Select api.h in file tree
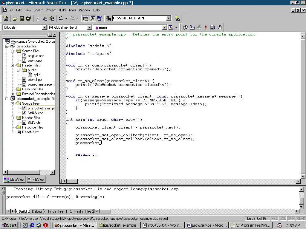 tap(37, 75)
